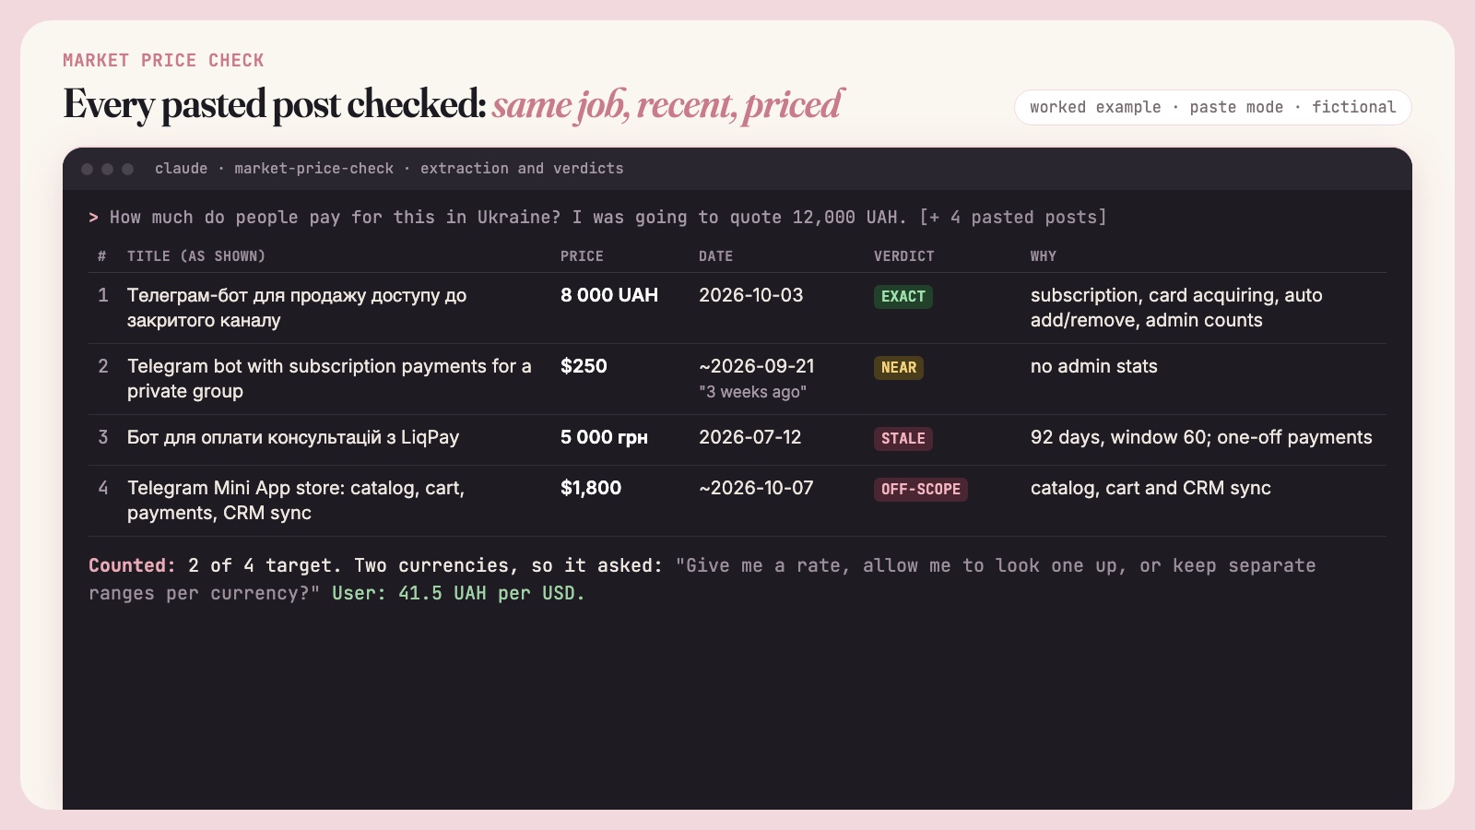Click the 'MARKET PRICE CHECK' heading label
The image size is (1475, 830).
point(163,60)
